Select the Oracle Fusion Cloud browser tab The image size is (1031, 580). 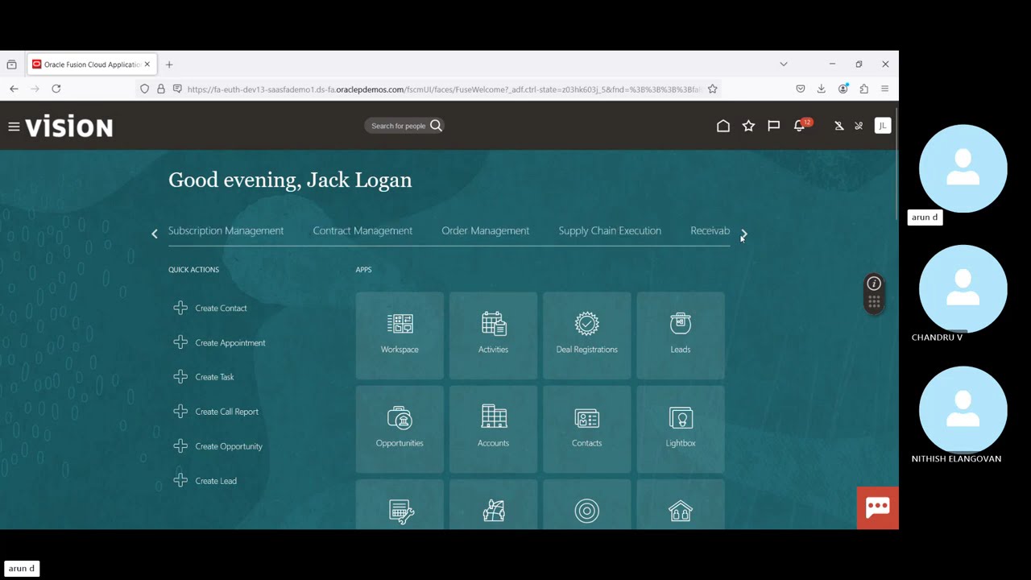click(91, 64)
